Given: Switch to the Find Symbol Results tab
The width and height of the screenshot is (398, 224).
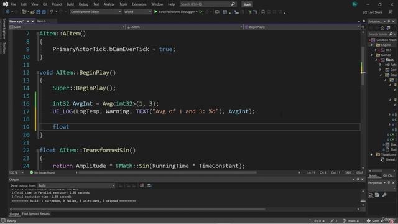Looking at the screenshot, I should [36, 214].
